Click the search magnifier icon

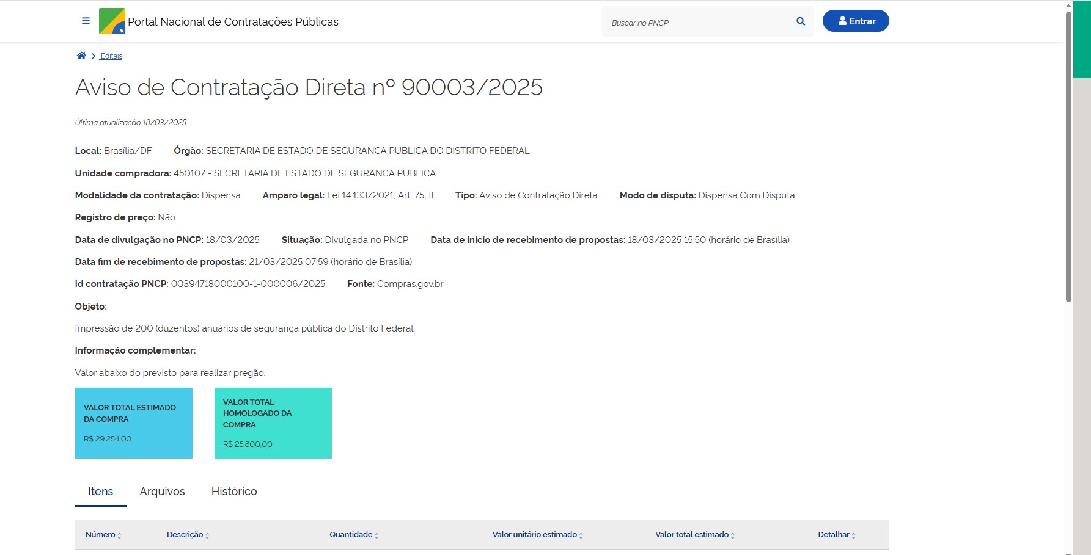(x=801, y=21)
